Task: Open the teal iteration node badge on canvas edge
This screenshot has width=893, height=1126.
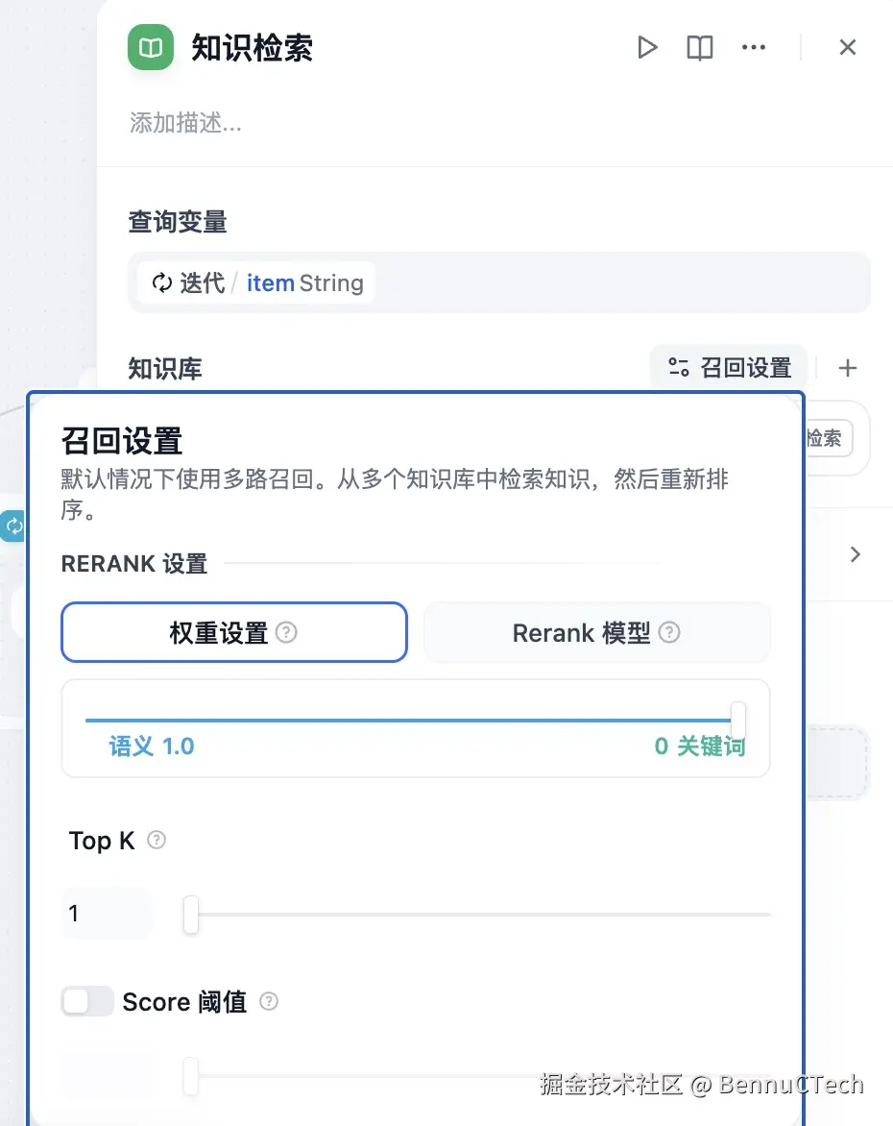Action: click(12, 526)
